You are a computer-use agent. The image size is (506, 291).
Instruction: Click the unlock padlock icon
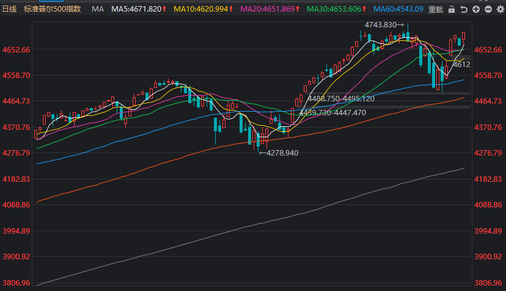tap(452, 10)
